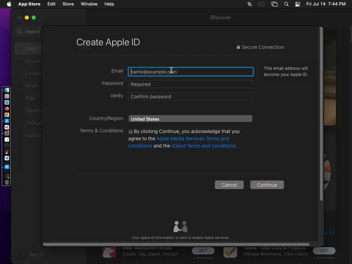The height and width of the screenshot is (264, 352).
Task: Click GET for Tasks: Todo Lists app
Action: click(324, 251)
